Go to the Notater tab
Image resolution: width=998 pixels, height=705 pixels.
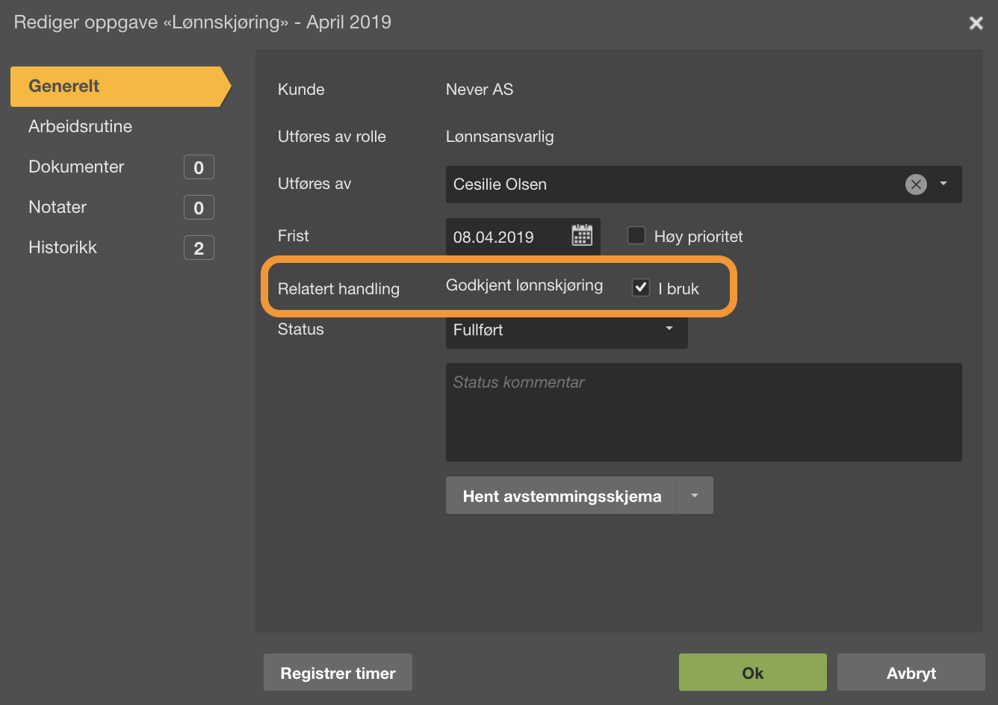58,207
